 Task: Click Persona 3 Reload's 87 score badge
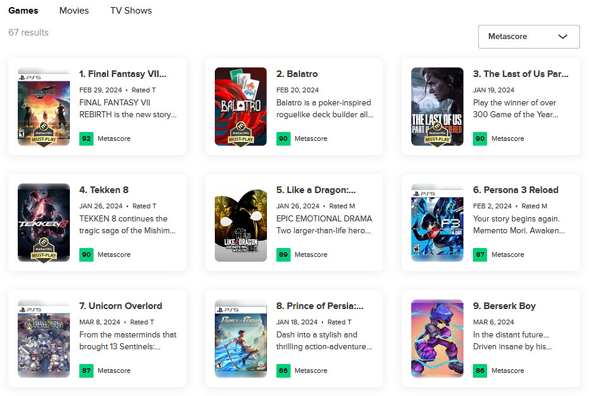(480, 255)
